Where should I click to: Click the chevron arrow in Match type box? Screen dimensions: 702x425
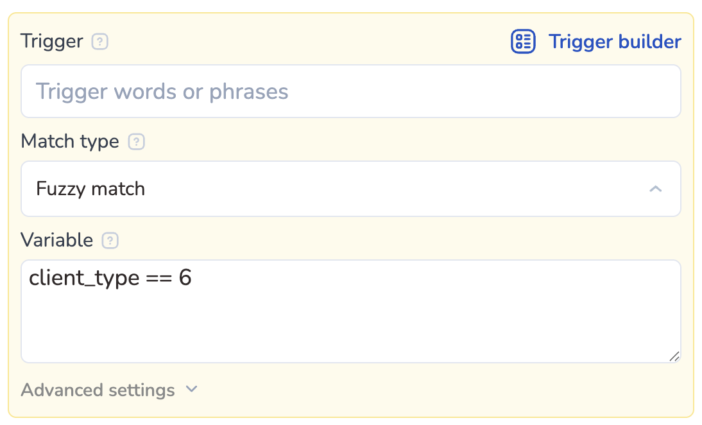coord(655,189)
